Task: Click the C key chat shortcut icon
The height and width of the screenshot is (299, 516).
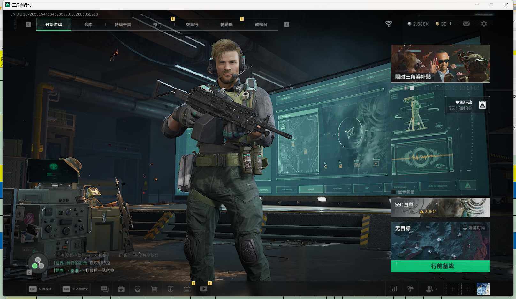Action: click(x=29, y=272)
